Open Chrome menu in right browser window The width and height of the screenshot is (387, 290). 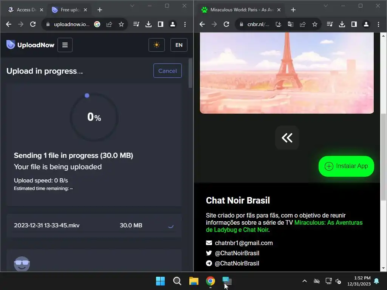(x=378, y=24)
